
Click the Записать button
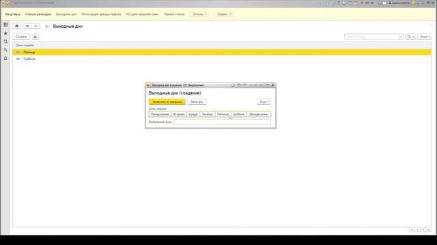pos(197,101)
